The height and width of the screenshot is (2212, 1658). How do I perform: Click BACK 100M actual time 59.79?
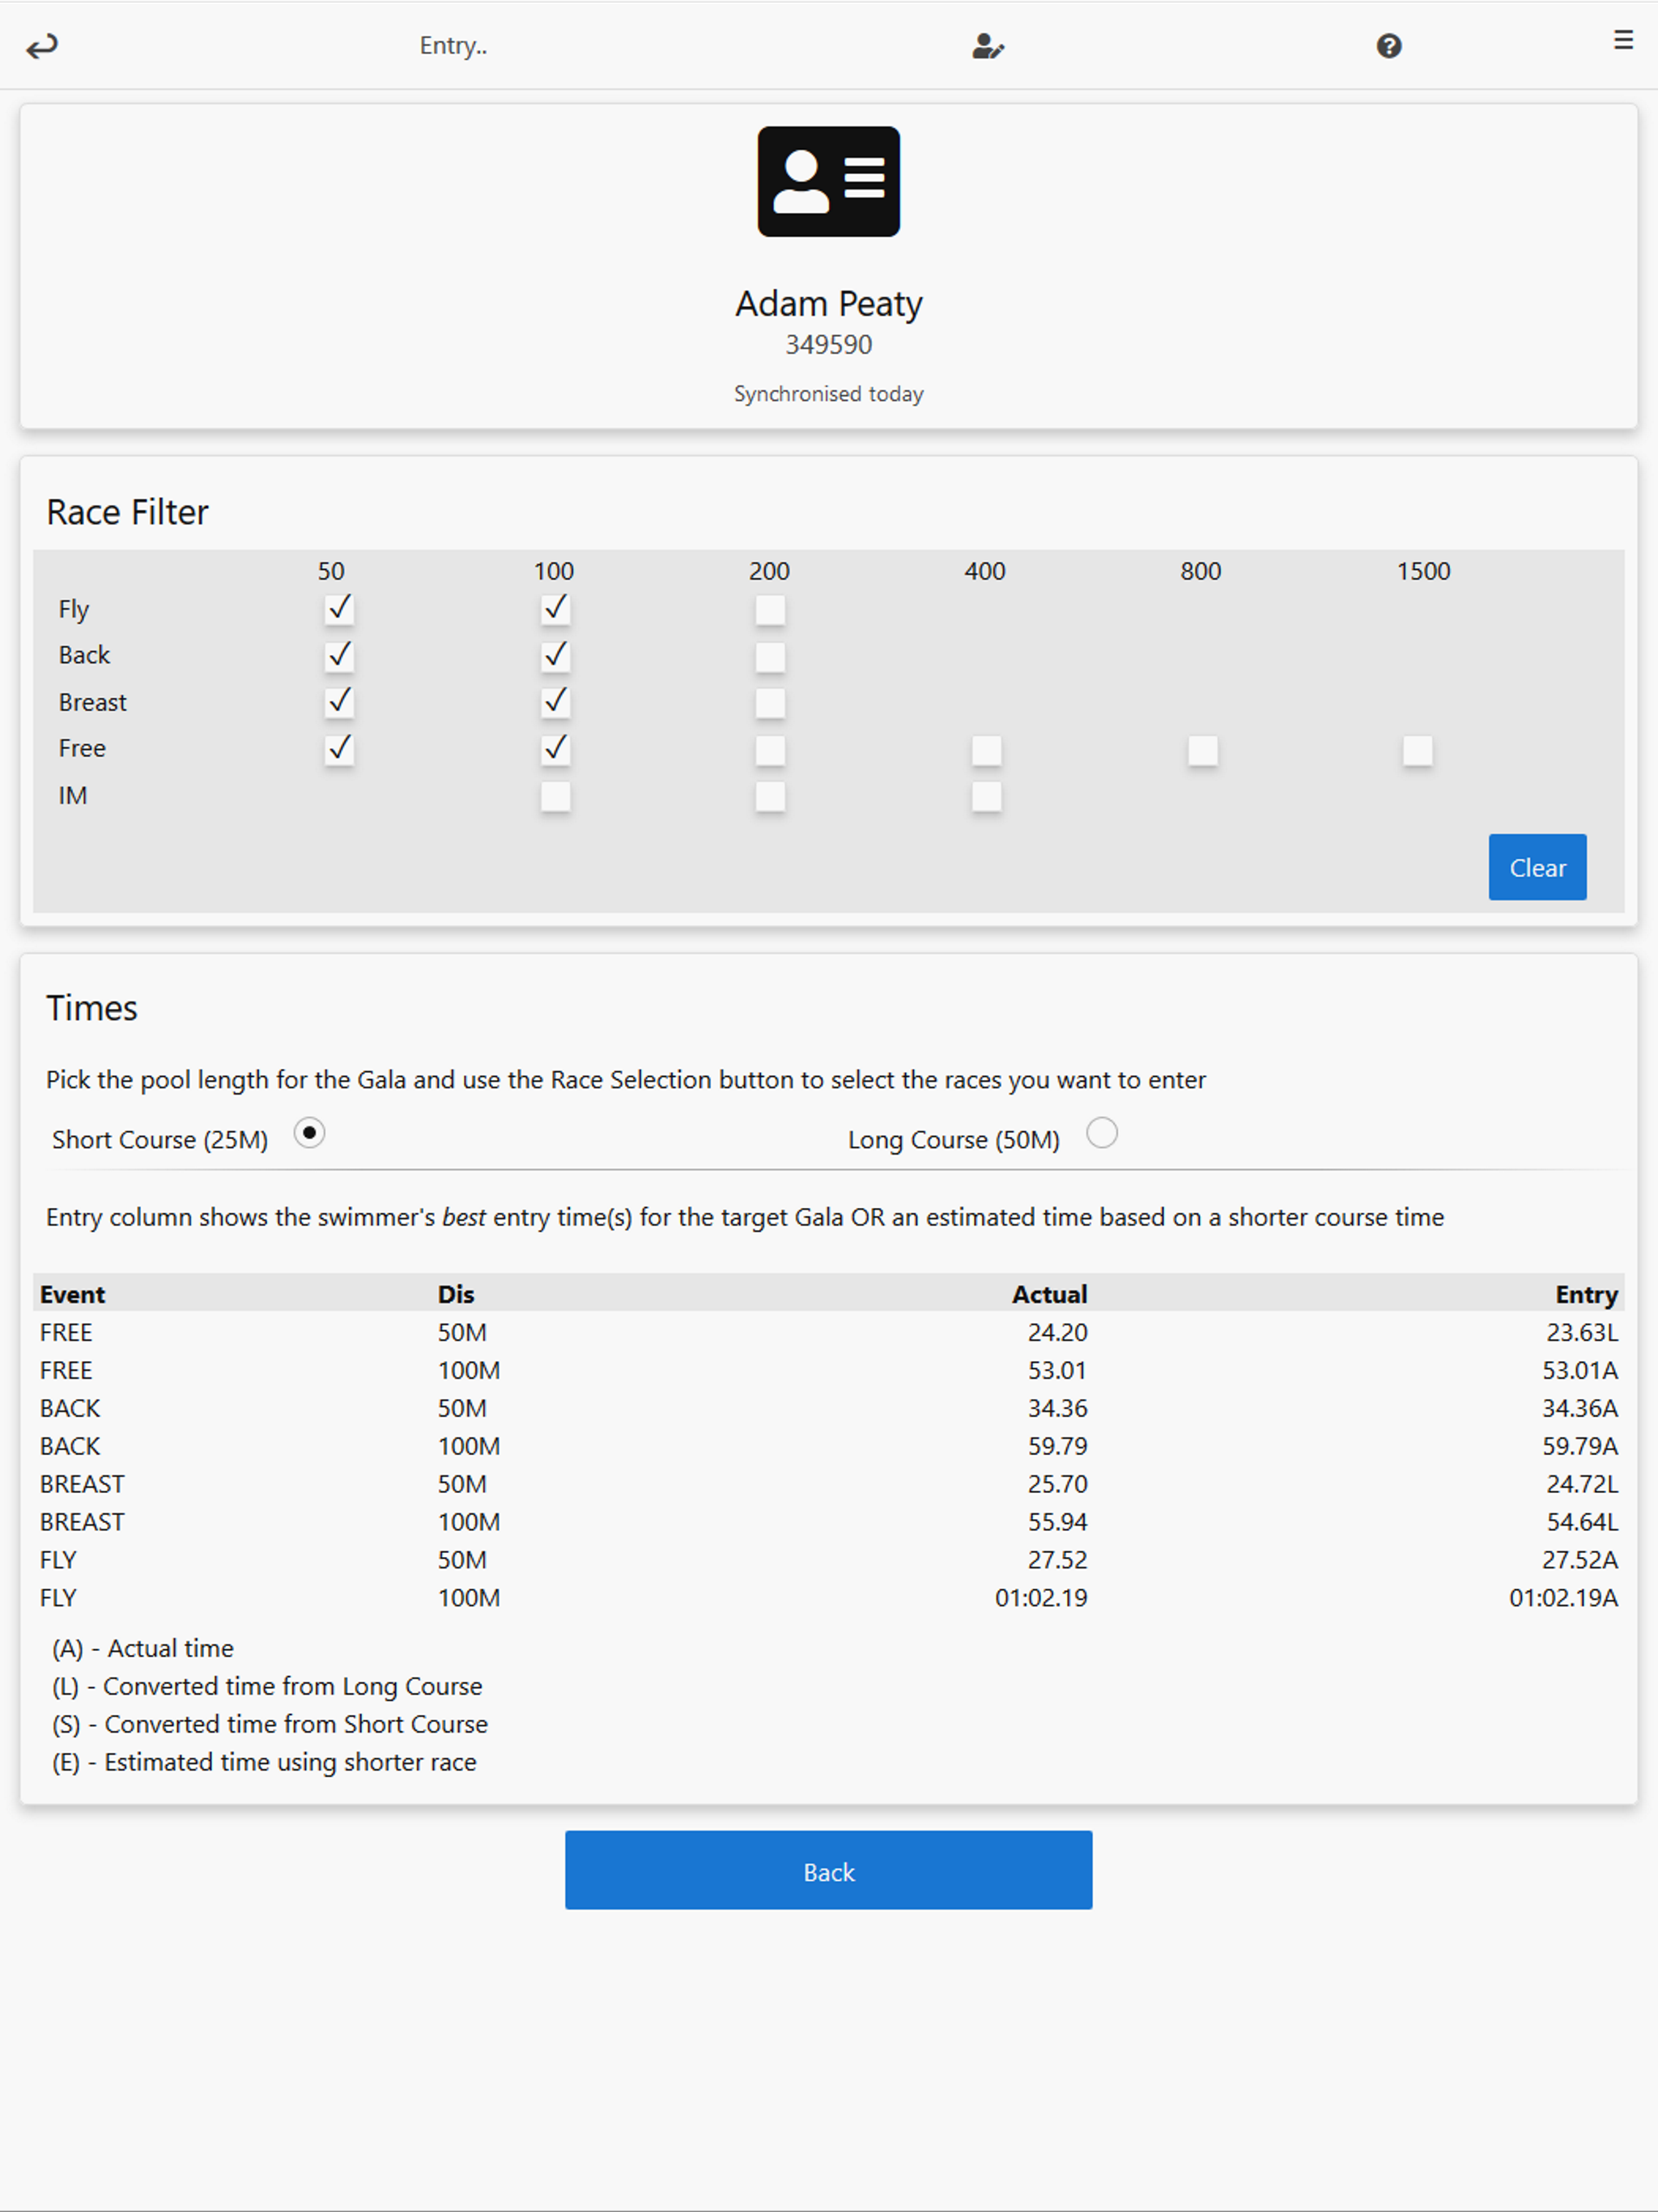click(x=1057, y=1446)
